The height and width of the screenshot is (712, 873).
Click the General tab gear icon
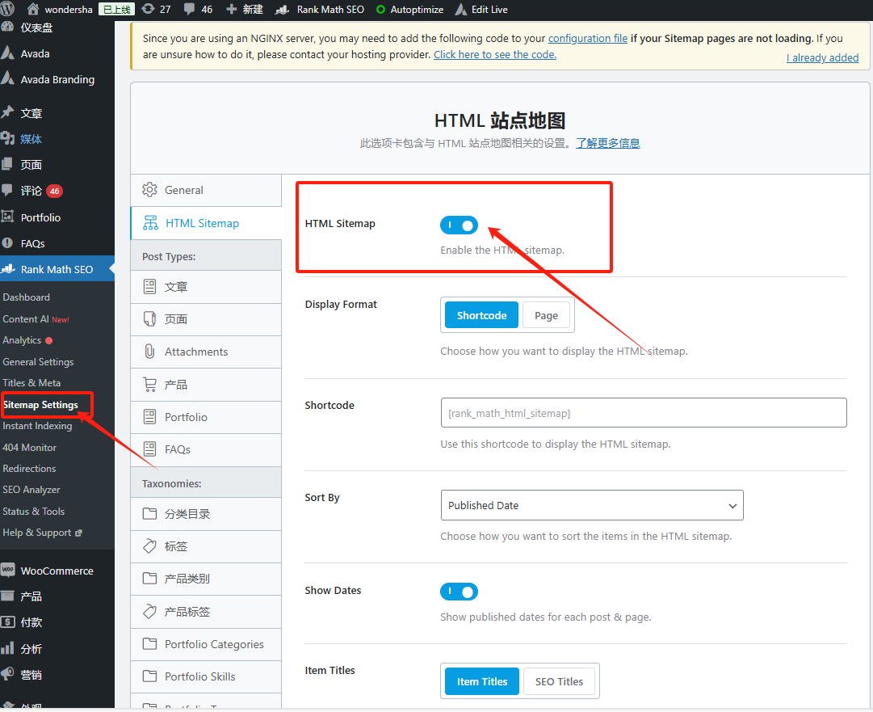click(149, 190)
